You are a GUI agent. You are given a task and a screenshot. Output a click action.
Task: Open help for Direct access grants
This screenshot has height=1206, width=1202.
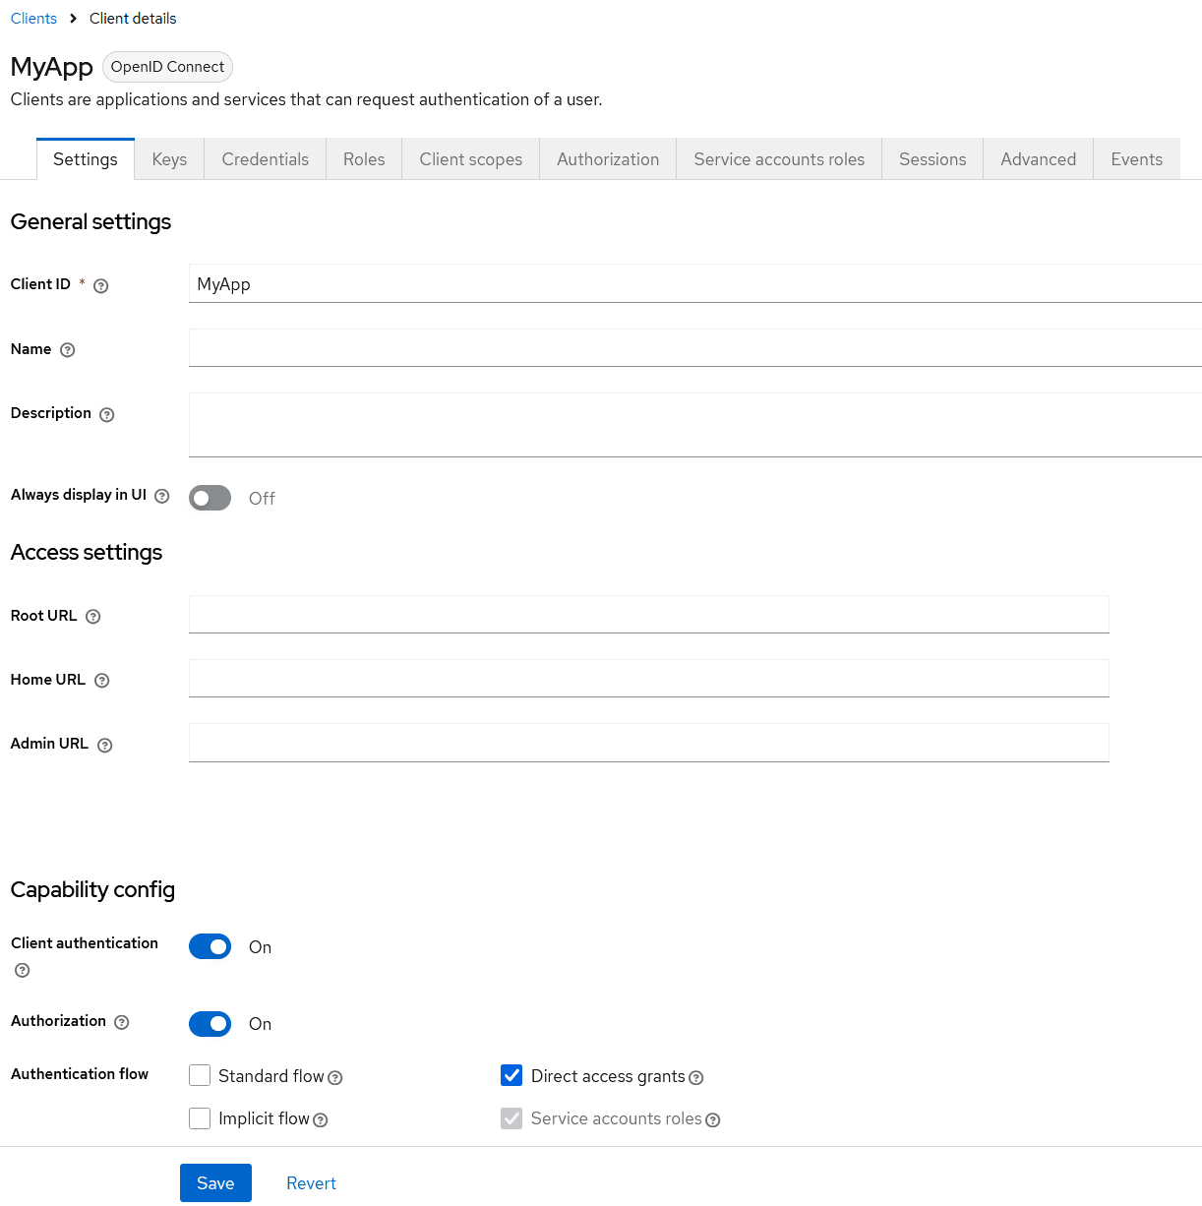coord(696,1078)
